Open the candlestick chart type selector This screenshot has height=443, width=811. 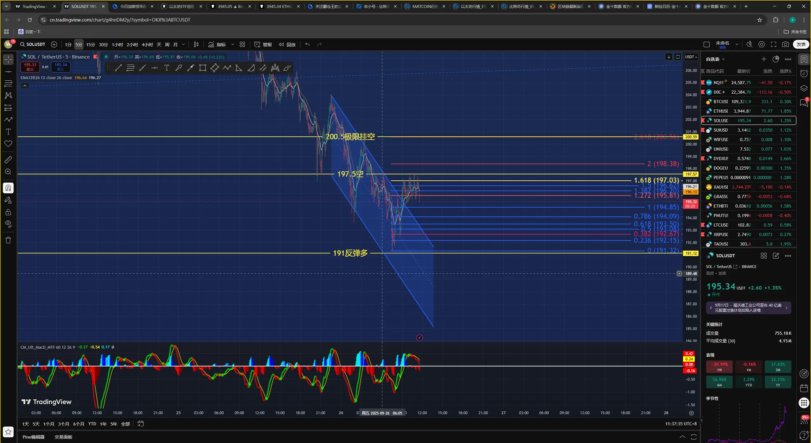196,45
